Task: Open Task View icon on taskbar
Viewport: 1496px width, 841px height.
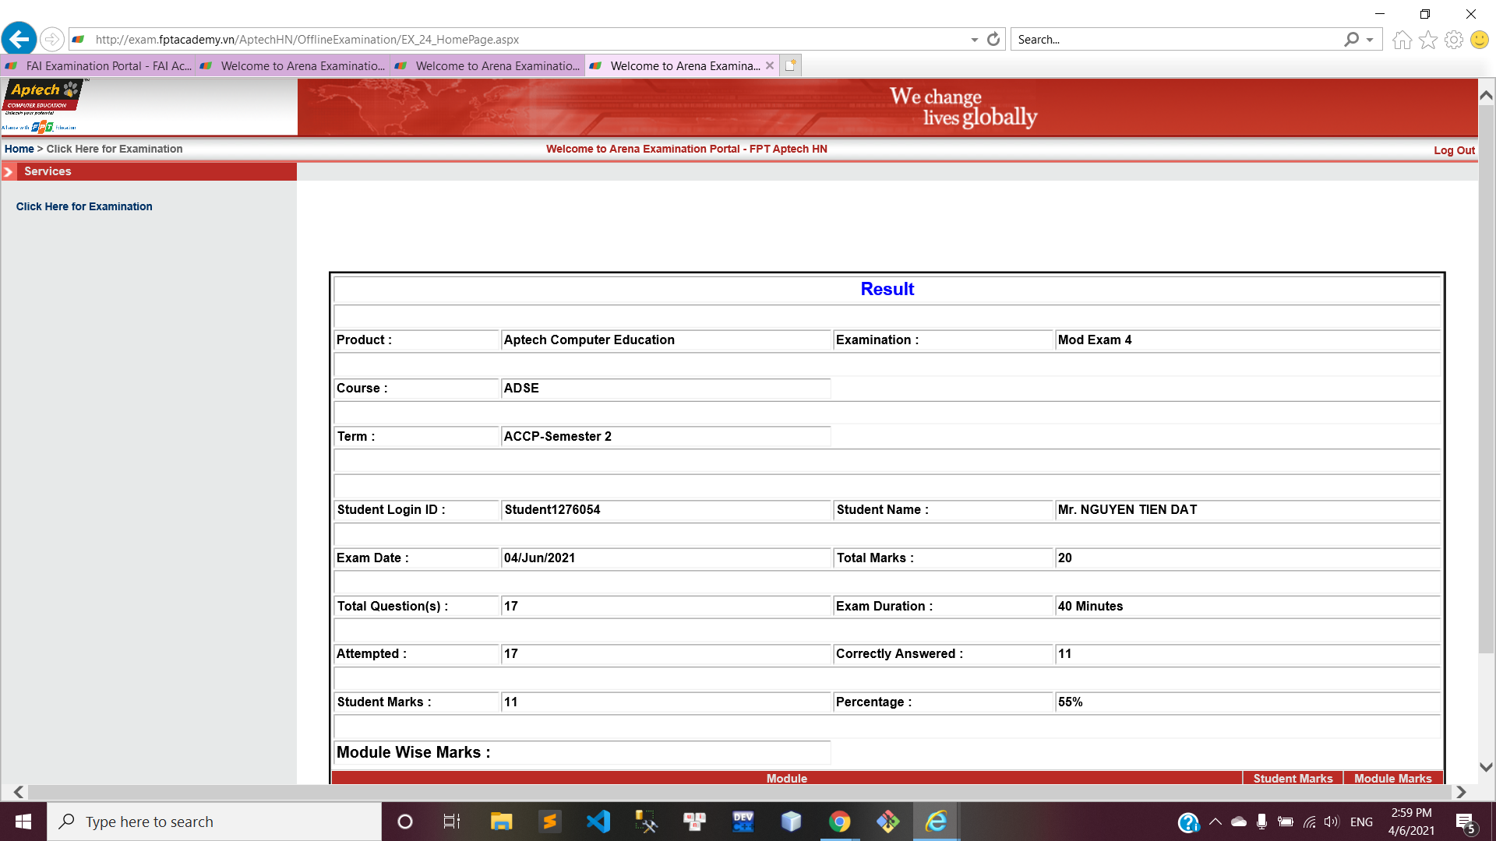Action: (x=452, y=822)
